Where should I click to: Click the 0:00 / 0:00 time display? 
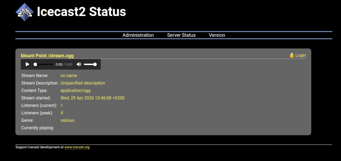point(64,64)
